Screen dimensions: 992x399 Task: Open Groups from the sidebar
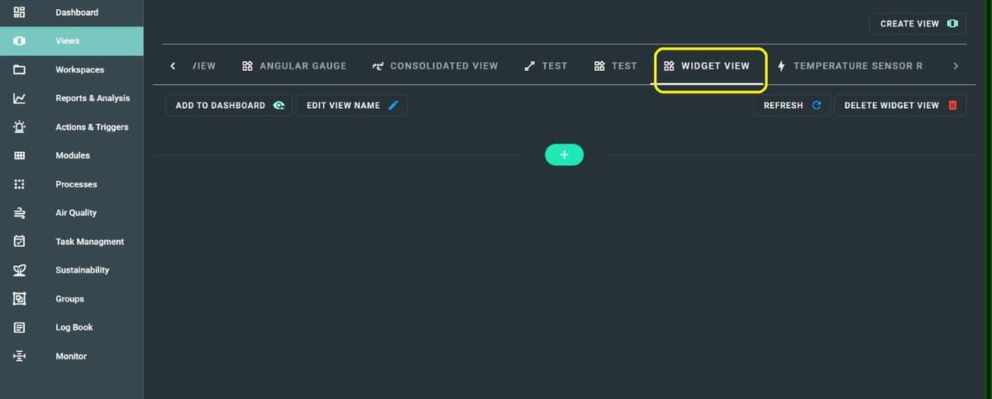tap(72, 299)
